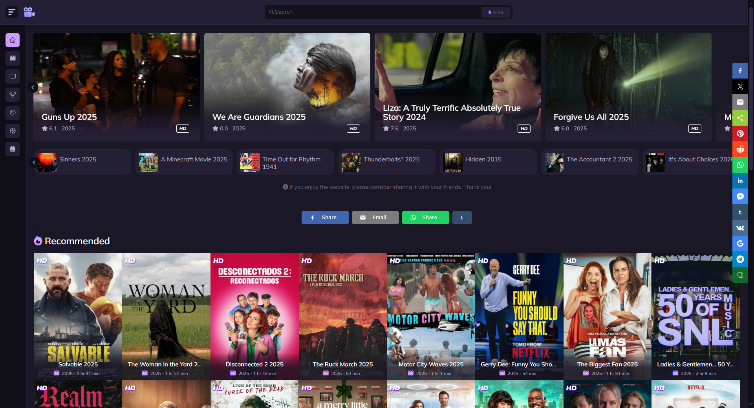Viewport: 754px width, 408px height.
Task: Open the release calendar sidebar icon
Action: (x=13, y=149)
